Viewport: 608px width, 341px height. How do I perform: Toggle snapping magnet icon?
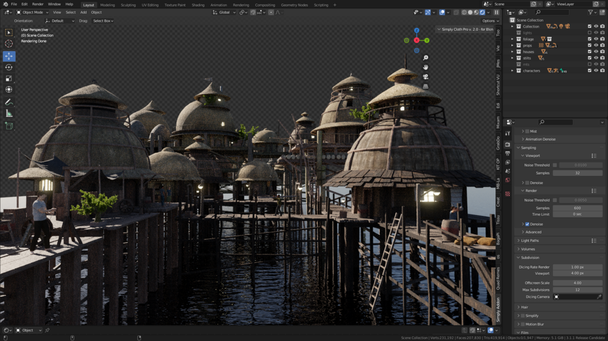[x=253, y=12]
